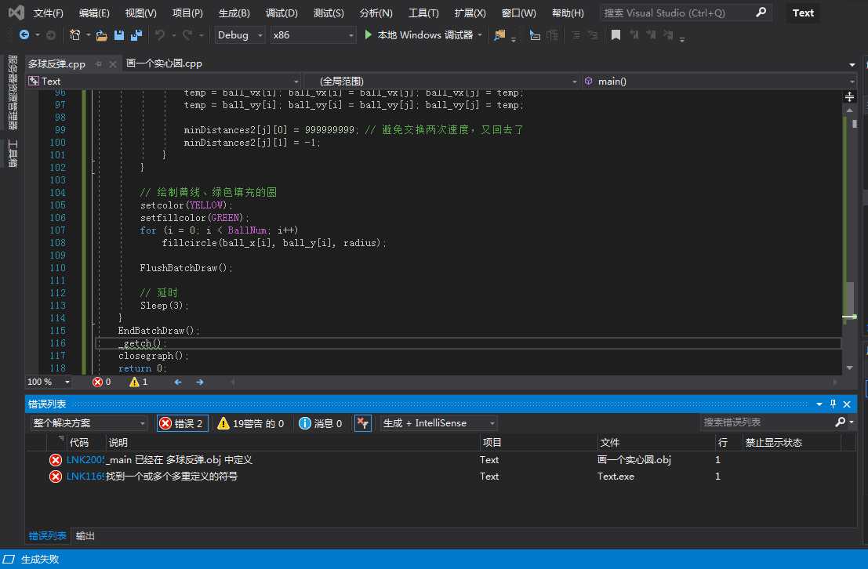This screenshot has width=868, height=569.
Task: Open the 文件(F) menu
Action: click(48, 13)
